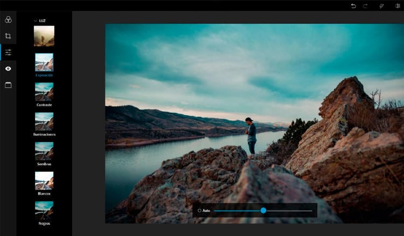Open the red eye correction tool
Screen dimensions: 404x236
8,68
